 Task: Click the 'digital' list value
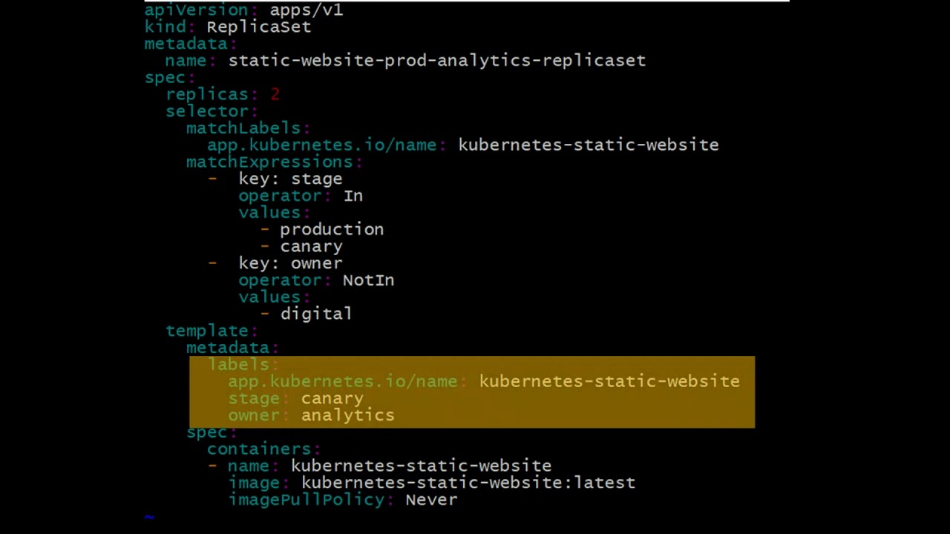[316, 314]
